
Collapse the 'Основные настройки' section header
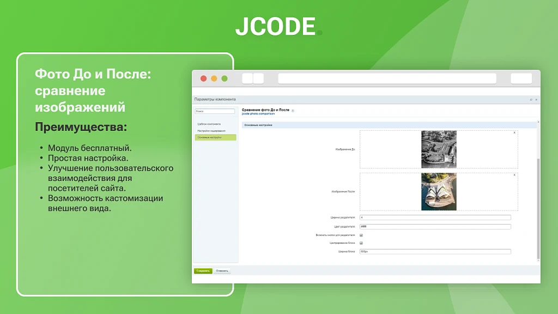pyautogui.click(x=390, y=125)
